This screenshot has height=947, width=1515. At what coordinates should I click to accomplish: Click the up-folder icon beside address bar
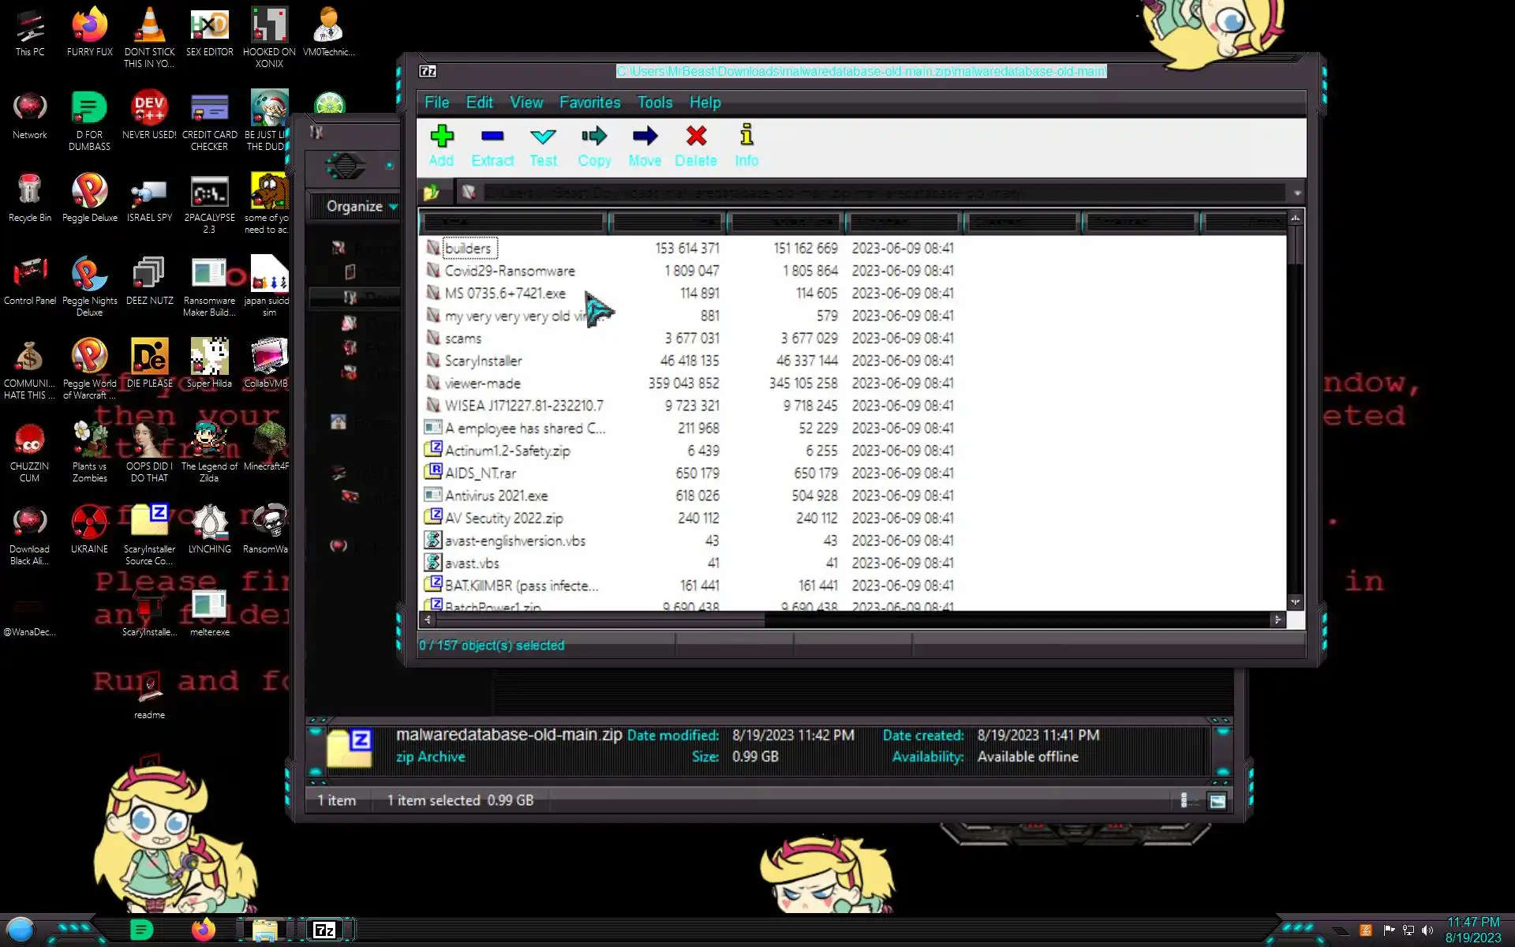point(432,193)
